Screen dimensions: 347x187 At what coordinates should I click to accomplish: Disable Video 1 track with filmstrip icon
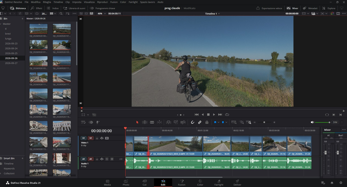(x=107, y=138)
